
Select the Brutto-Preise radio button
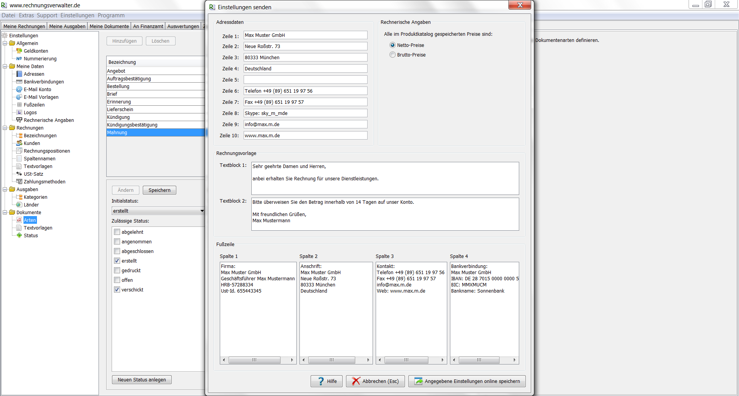[x=393, y=55]
